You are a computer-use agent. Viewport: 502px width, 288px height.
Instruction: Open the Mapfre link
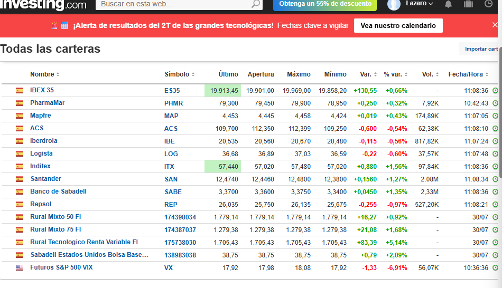(40, 116)
